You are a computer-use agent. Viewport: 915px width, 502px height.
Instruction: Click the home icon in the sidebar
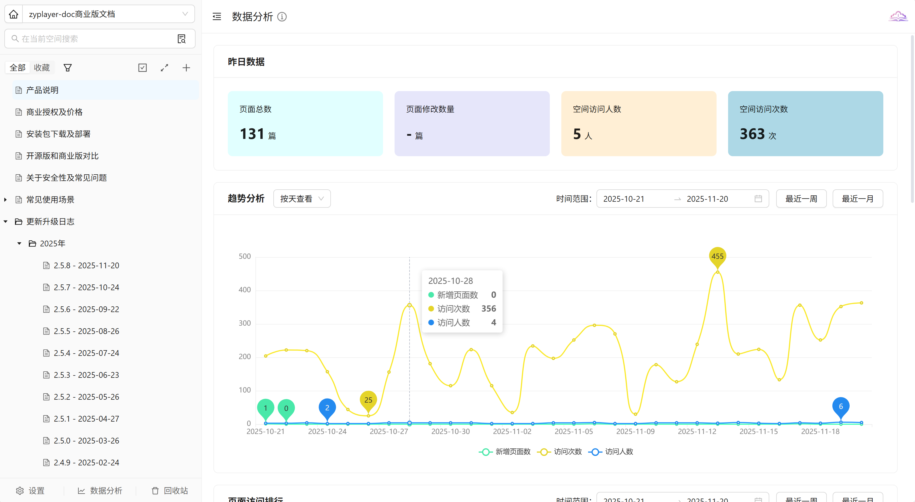pos(14,14)
